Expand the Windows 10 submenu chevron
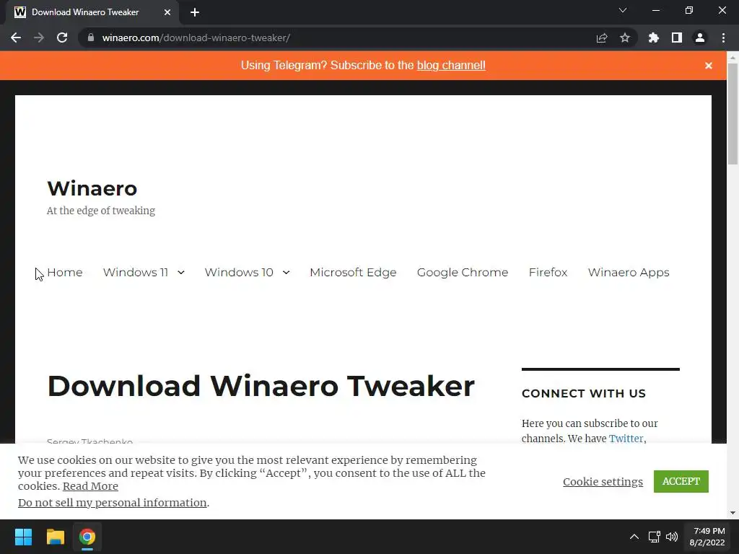The image size is (739, 554). coord(286,272)
